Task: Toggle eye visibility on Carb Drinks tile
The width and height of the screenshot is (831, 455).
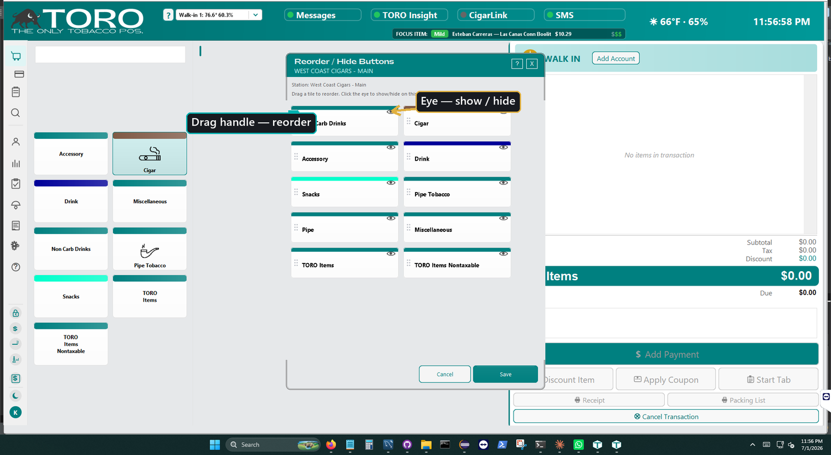Action: tap(391, 112)
